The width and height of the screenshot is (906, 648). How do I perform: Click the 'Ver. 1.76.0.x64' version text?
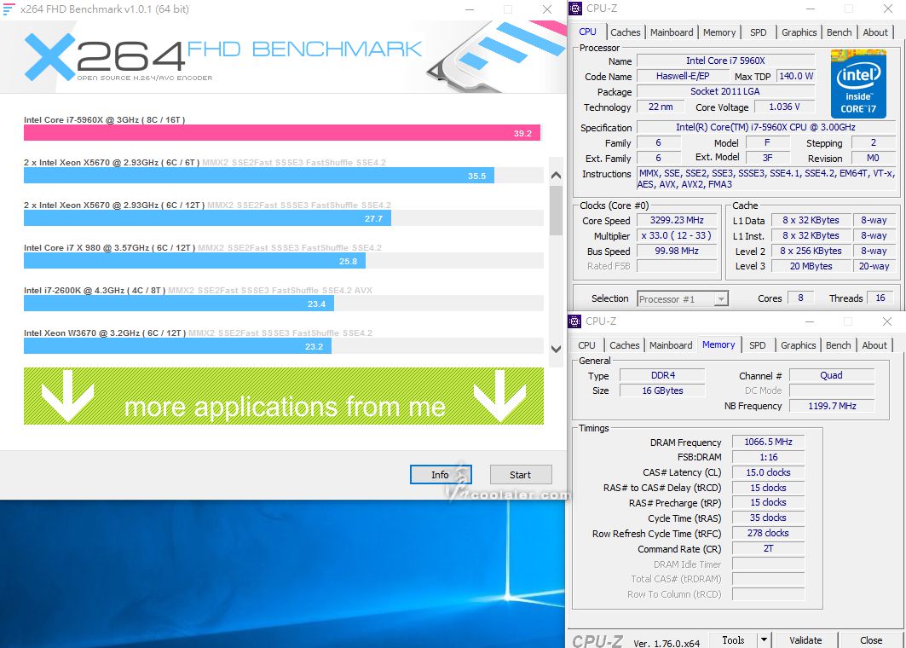click(x=667, y=643)
